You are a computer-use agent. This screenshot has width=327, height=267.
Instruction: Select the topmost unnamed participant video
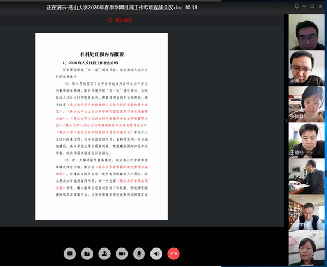(306, 32)
